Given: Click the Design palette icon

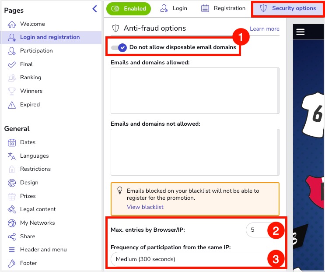Looking at the screenshot, I should (x=12, y=183).
